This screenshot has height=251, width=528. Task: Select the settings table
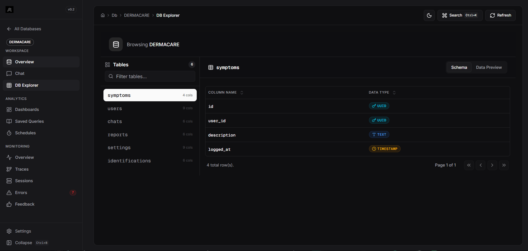coord(150,148)
